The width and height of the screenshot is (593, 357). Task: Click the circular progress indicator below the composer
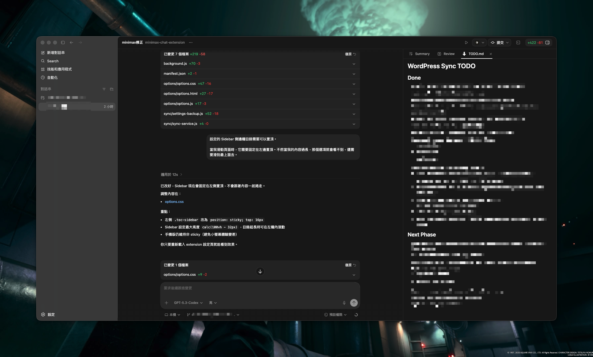tap(356, 315)
